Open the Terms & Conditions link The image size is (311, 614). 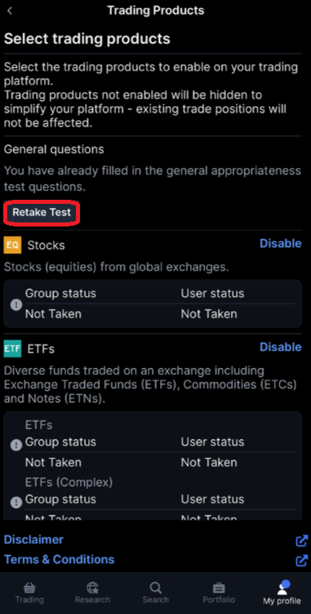(x=59, y=559)
